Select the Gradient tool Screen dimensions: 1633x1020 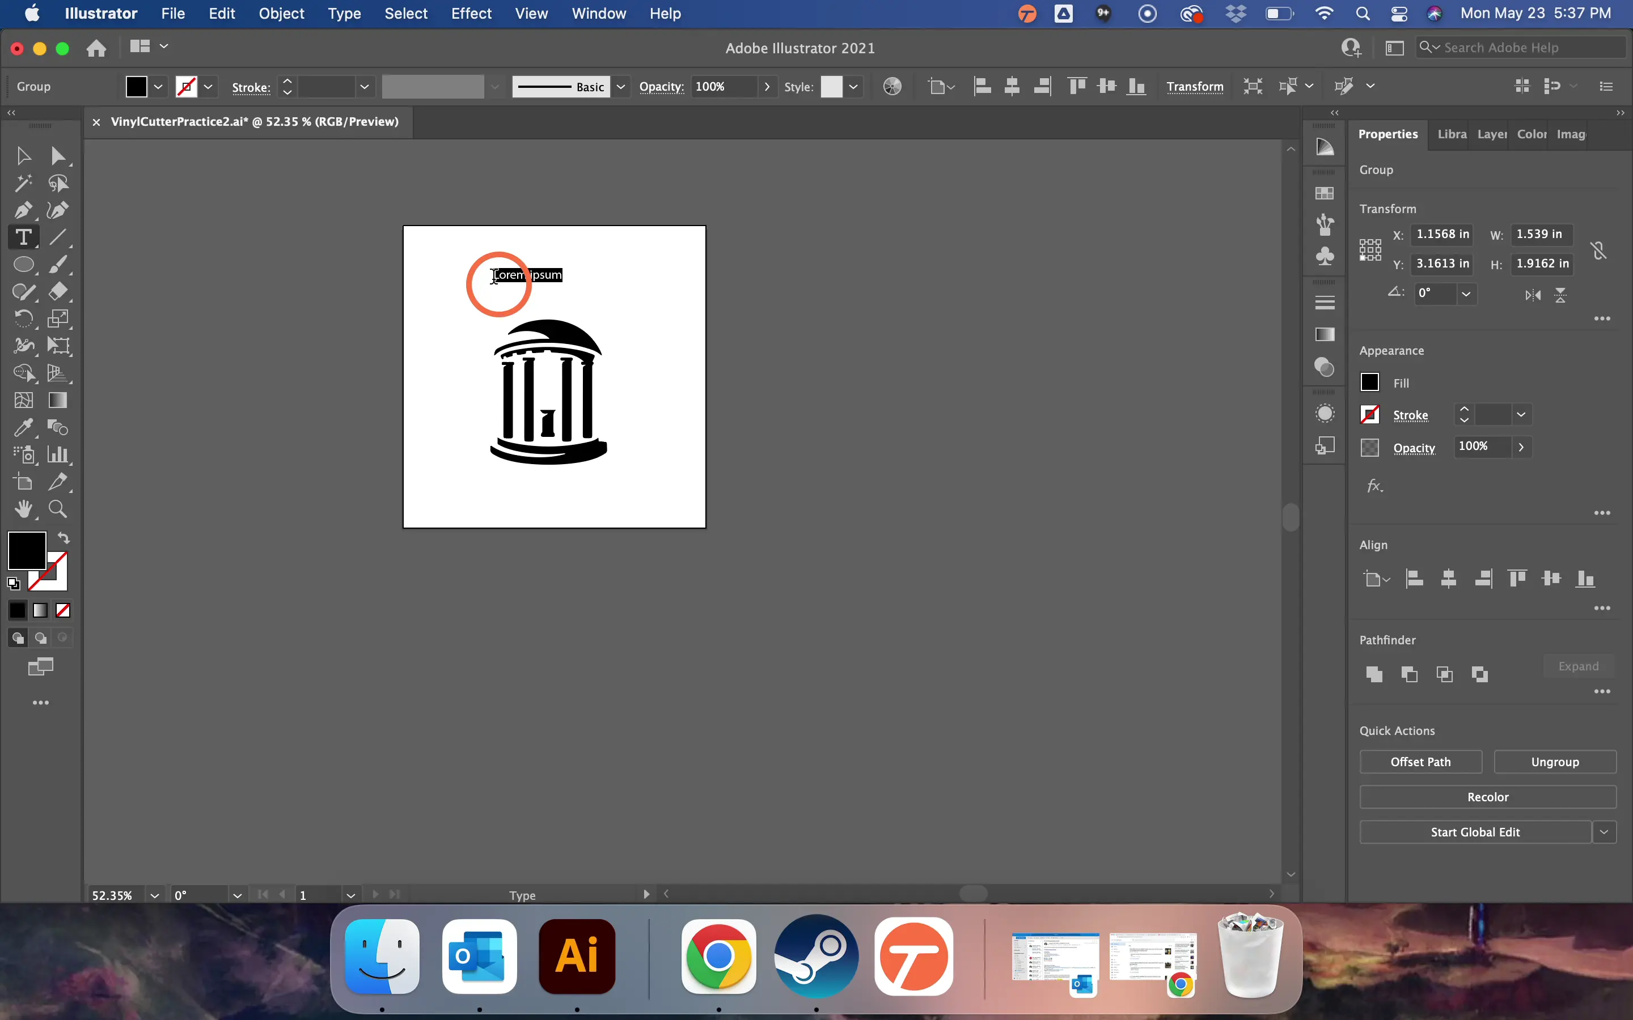(x=58, y=401)
